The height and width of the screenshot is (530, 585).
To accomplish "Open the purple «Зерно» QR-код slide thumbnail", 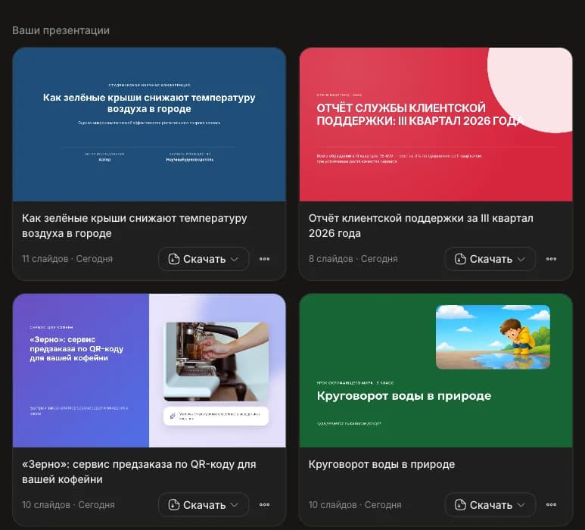I will click(x=149, y=370).
